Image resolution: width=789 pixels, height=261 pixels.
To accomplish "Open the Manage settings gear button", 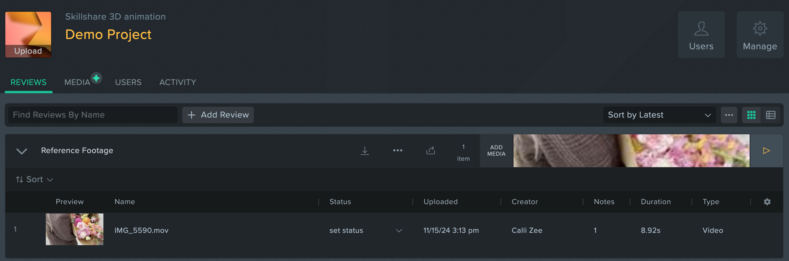I will [x=760, y=35].
